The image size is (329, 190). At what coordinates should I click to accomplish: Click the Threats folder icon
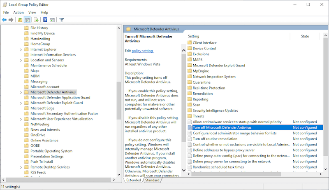pos(190,116)
